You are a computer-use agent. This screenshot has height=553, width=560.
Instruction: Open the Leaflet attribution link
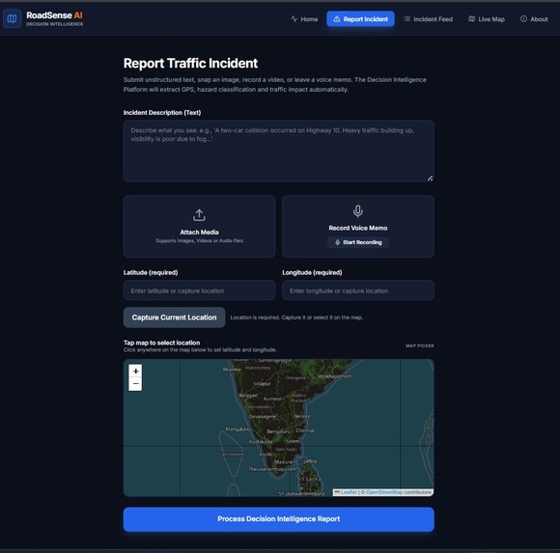coord(349,492)
